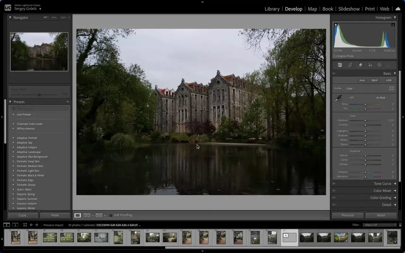Click the Dehaze slider handle

(365, 164)
